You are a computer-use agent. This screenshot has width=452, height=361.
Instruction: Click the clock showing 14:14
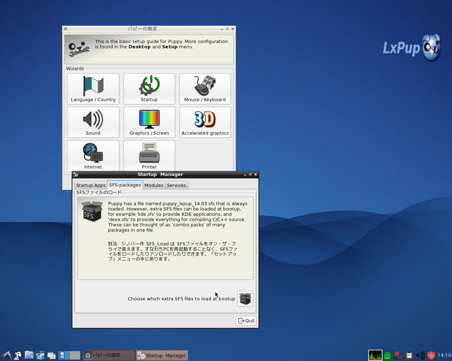click(444, 355)
